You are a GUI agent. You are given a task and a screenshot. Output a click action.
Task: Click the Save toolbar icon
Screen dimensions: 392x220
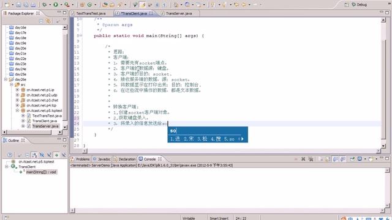tap(18, 4)
